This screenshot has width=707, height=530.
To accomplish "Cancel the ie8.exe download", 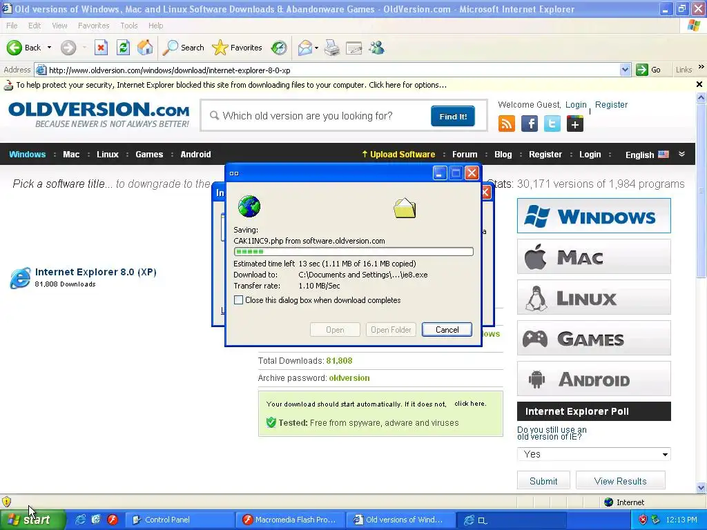I will pyautogui.click(x=447, y=329).
